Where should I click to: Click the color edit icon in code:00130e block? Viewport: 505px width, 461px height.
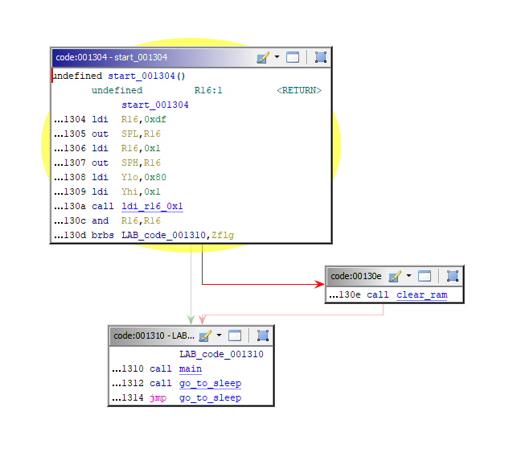395,277
